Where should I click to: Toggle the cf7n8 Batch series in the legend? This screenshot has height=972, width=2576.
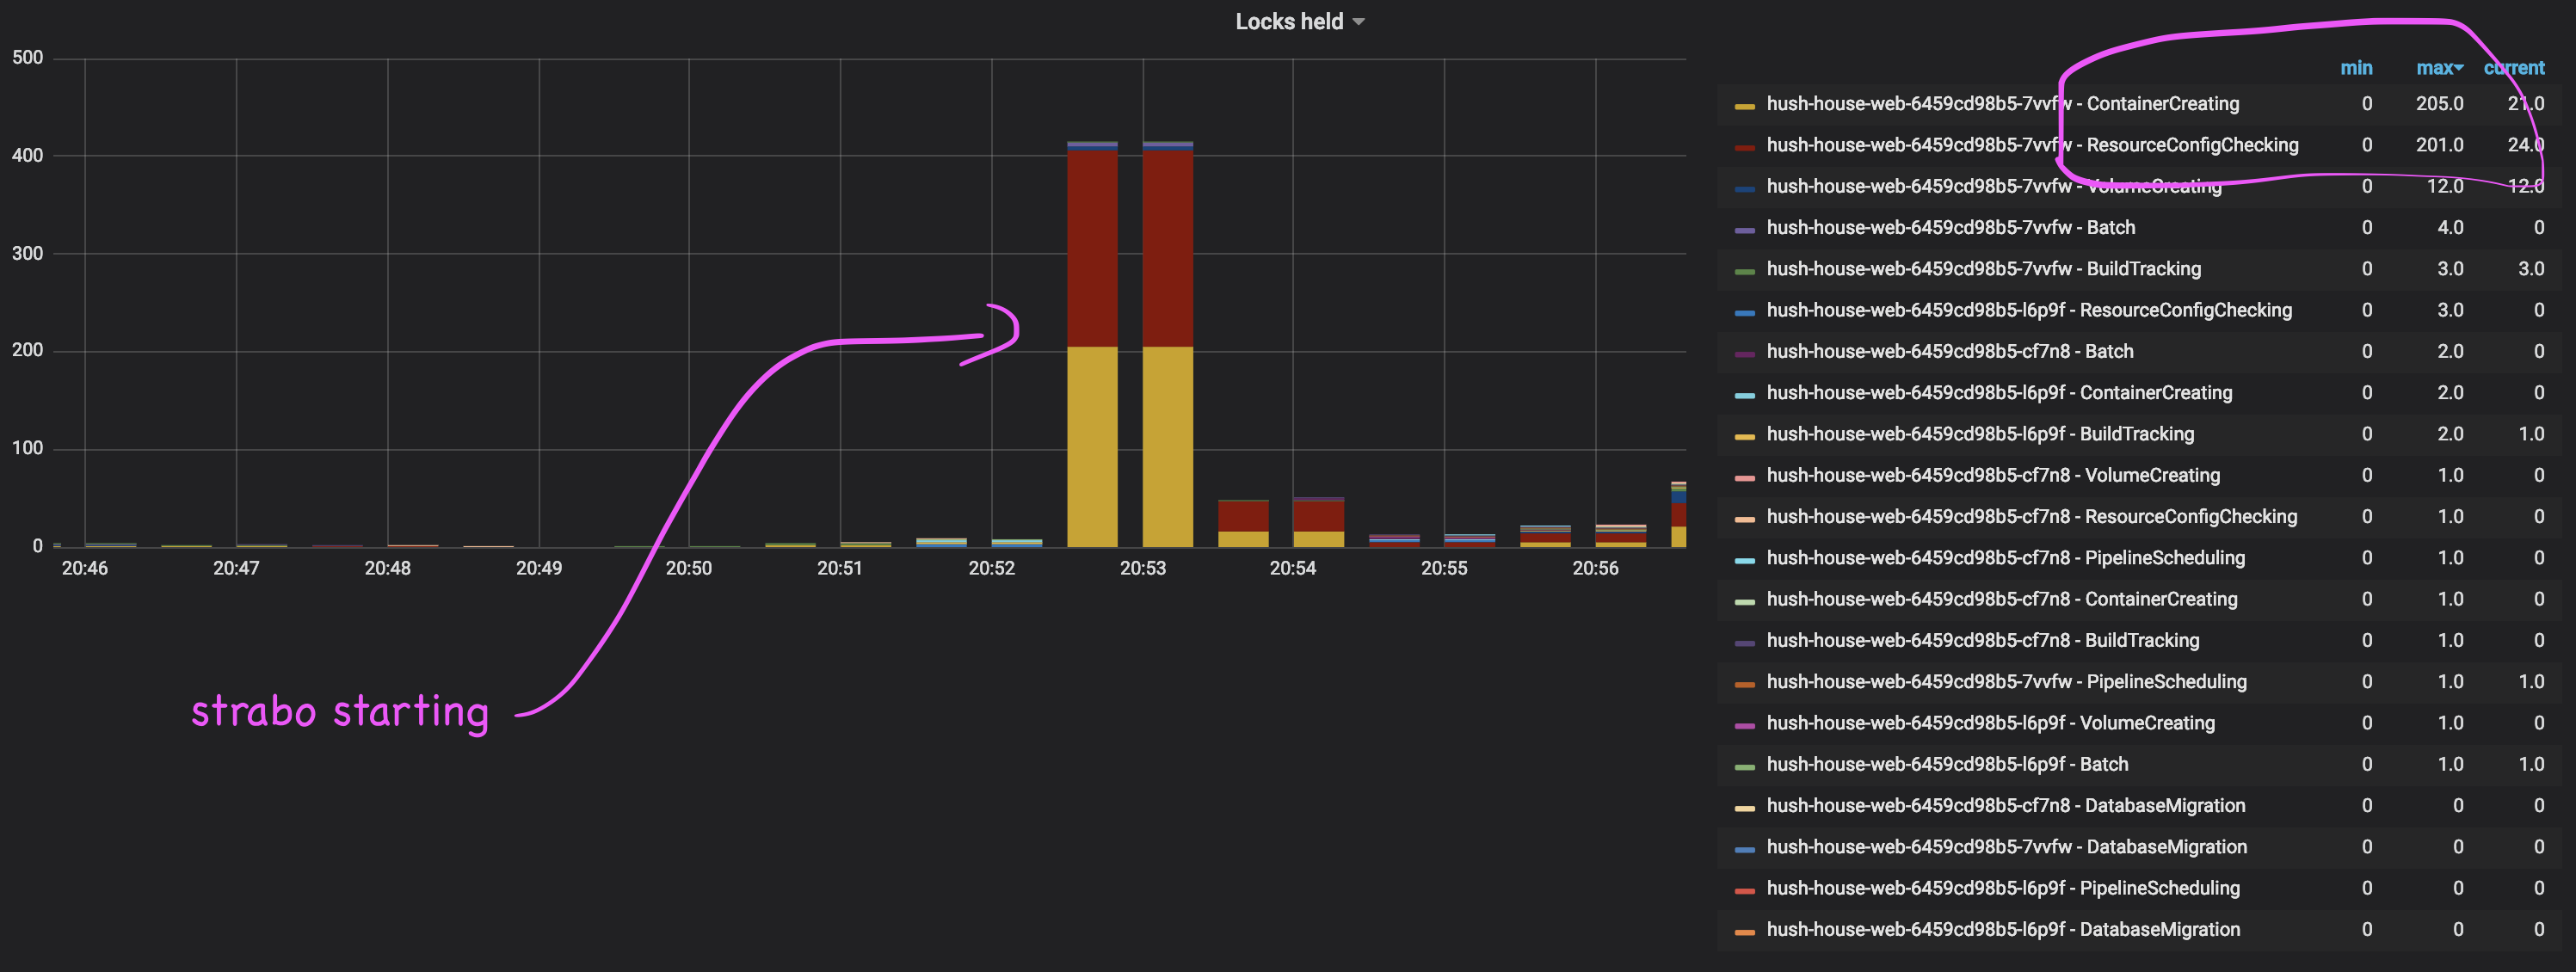pos(1950,351)
